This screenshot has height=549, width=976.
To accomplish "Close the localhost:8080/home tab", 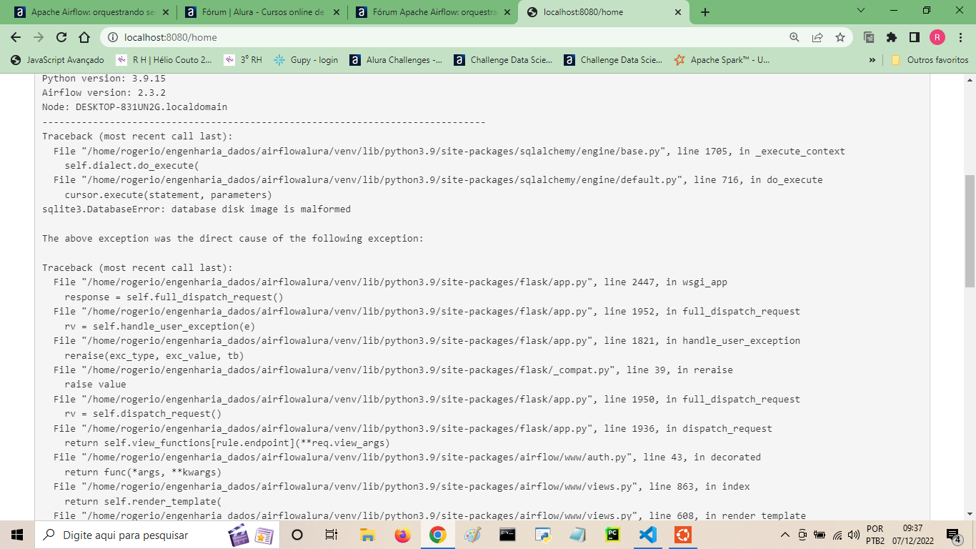I will (x=677, y=12).
